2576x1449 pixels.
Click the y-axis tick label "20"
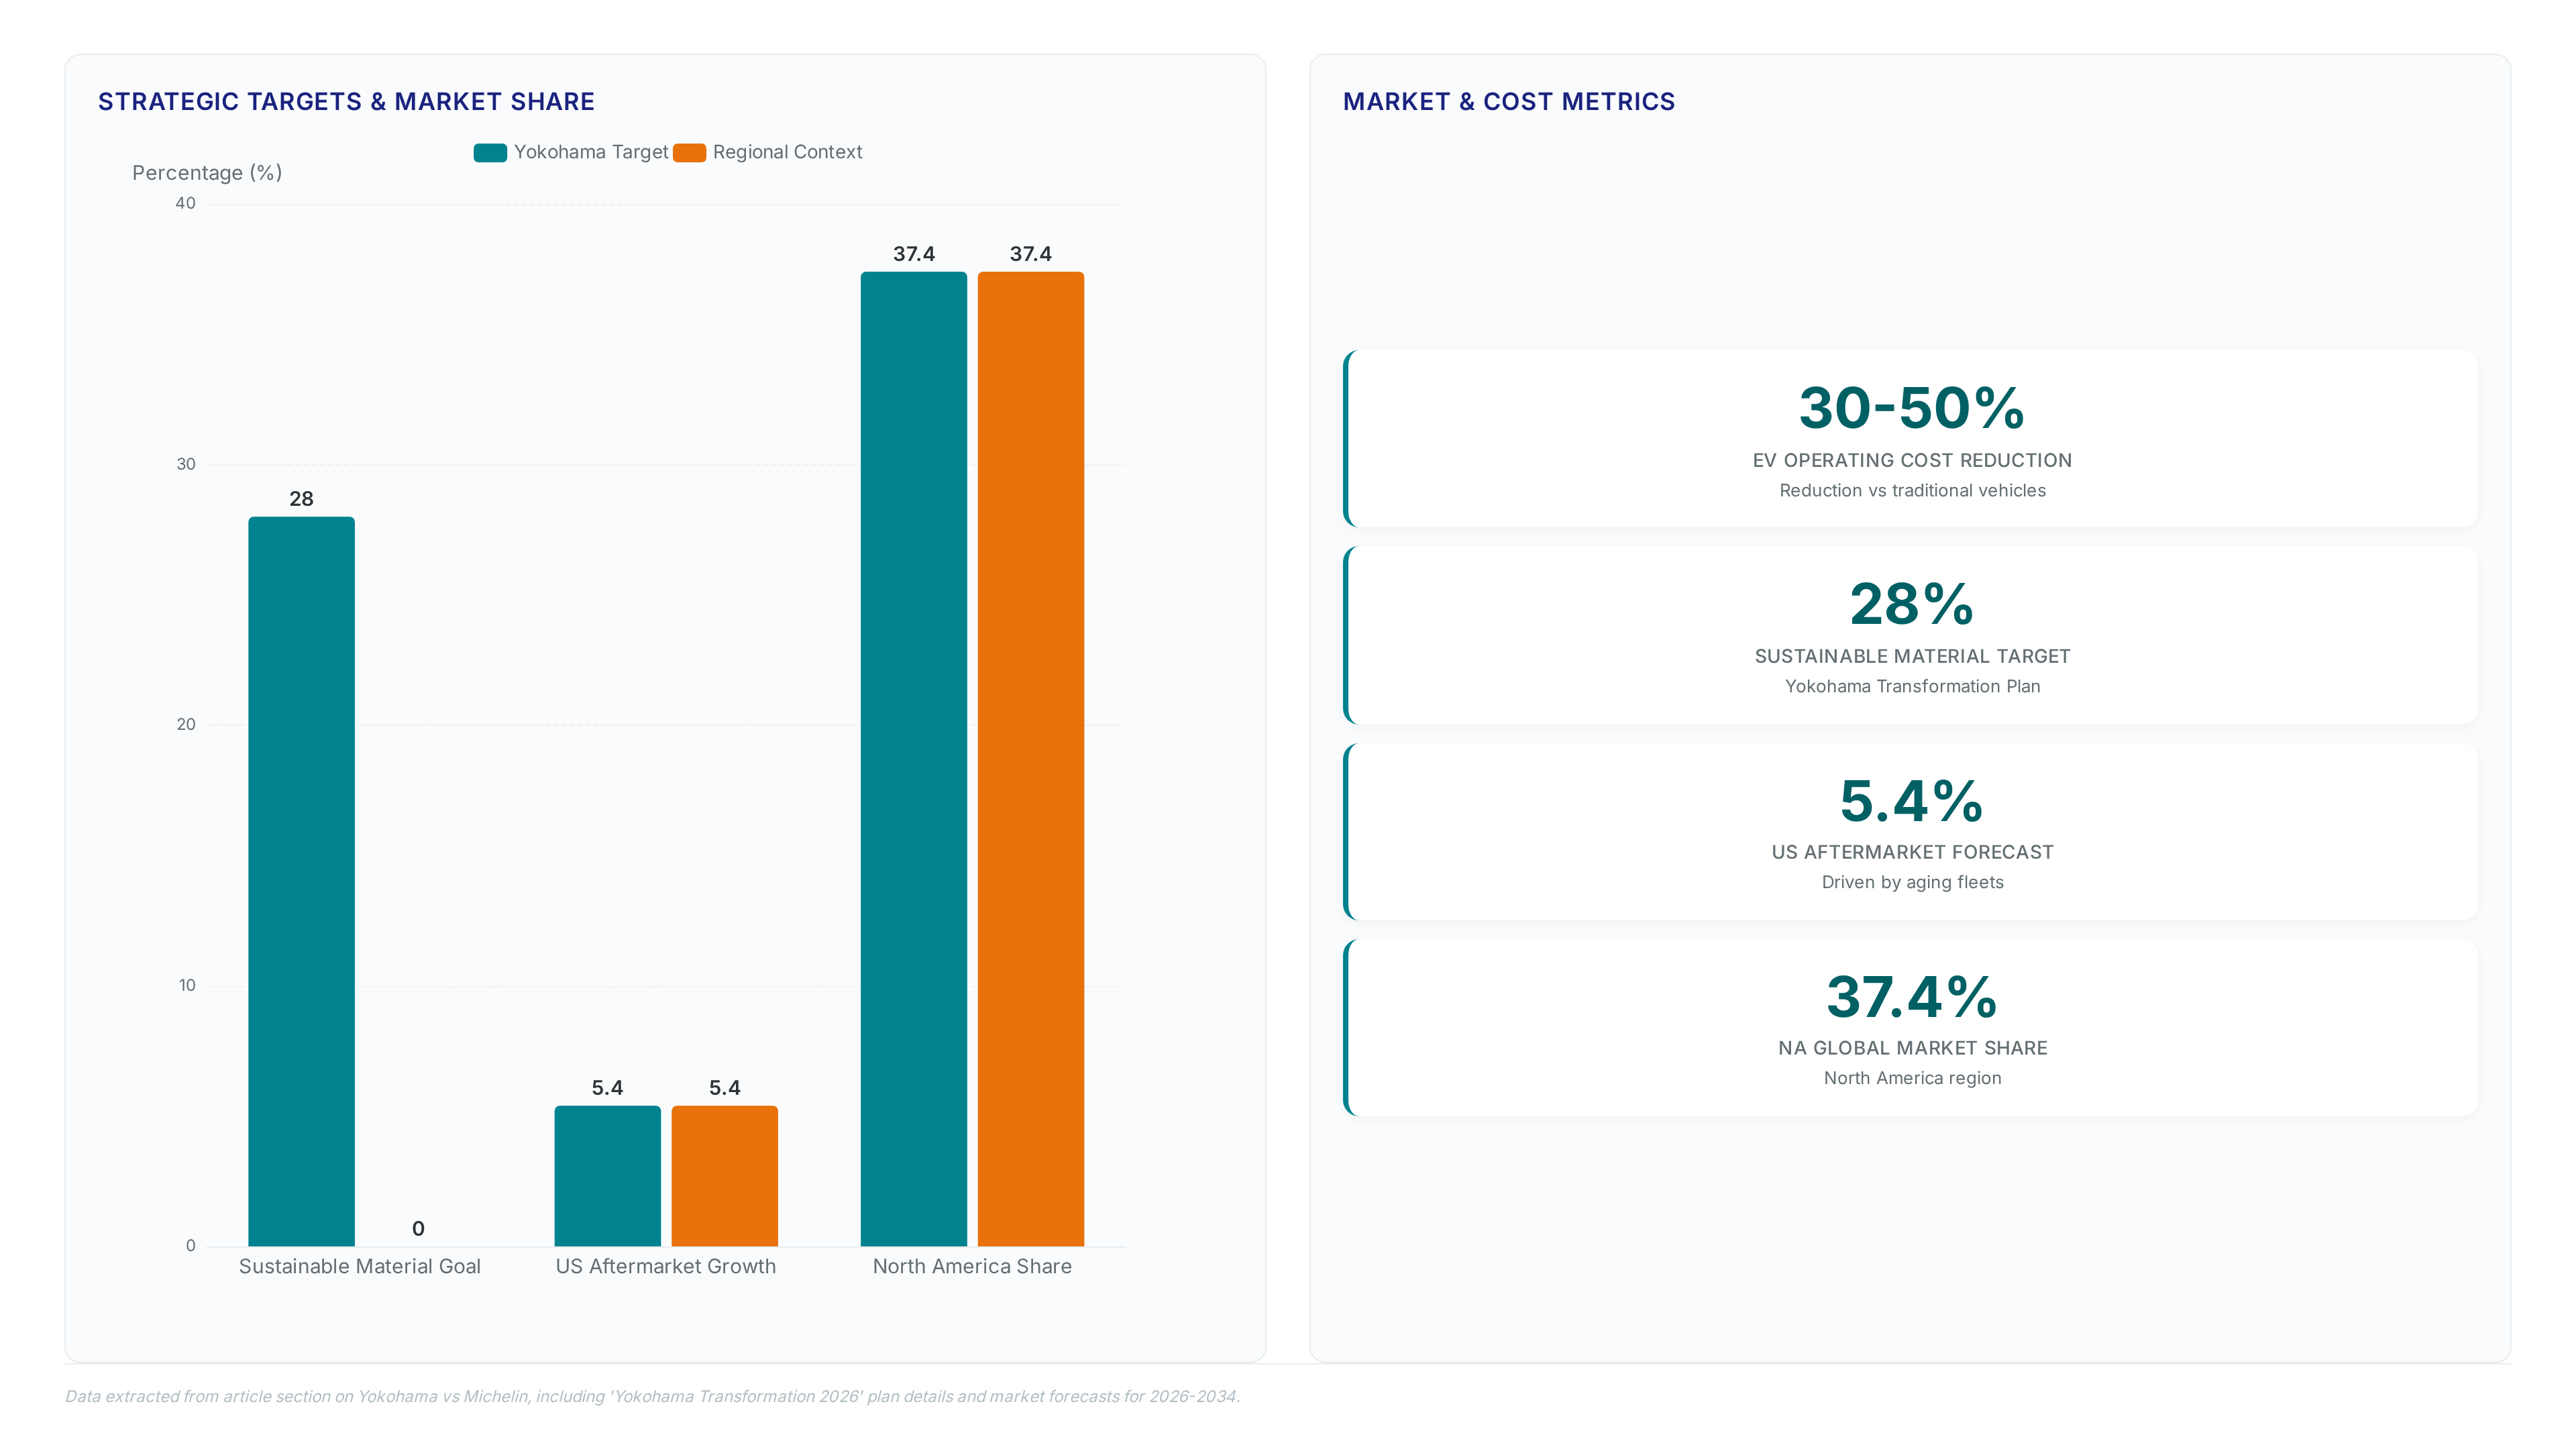click(186, 725)
